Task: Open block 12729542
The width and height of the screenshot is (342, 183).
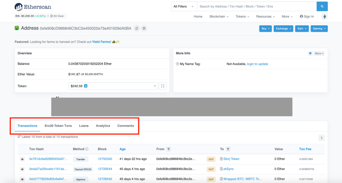Action: (105, 179)
